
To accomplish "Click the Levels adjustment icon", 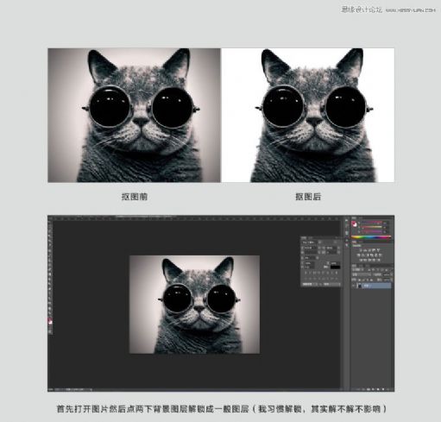I will click(365, 250).
